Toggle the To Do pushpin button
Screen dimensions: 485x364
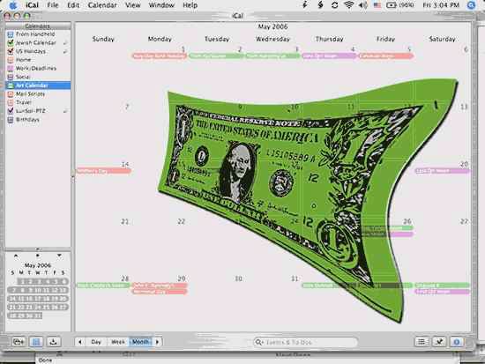coord(439,342)
